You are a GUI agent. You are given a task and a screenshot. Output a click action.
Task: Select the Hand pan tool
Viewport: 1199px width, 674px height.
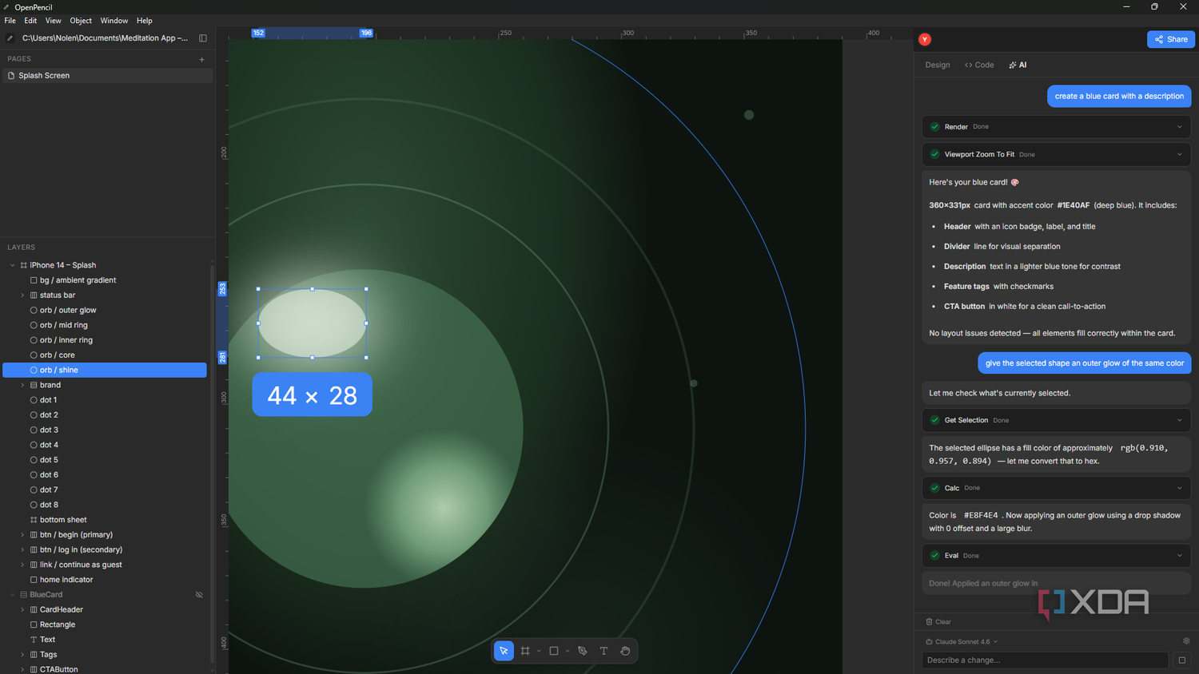pos(625,651)
